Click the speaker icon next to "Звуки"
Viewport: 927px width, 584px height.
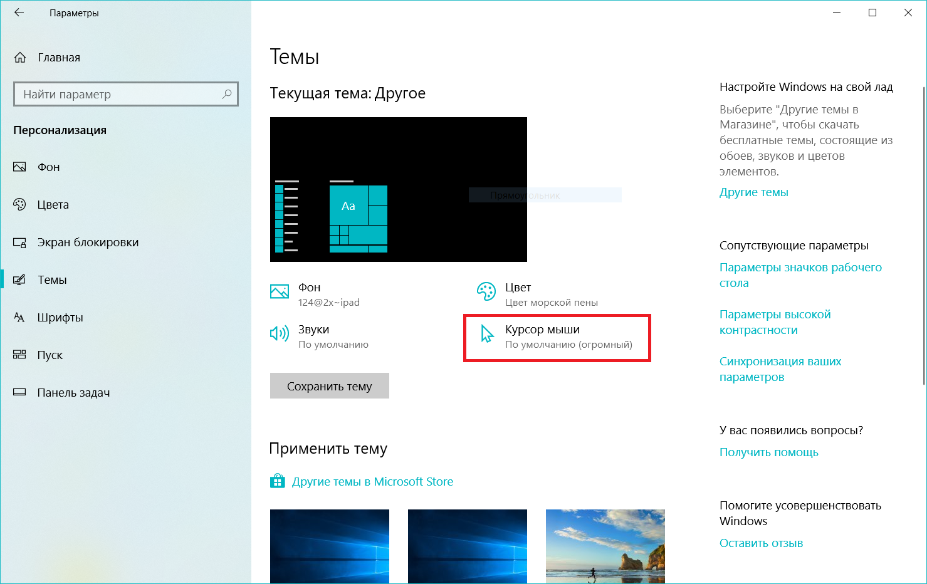click(278, 333)
